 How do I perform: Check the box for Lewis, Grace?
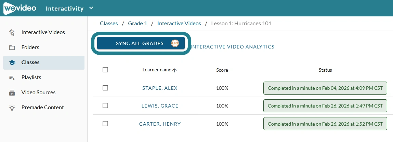(105, 105)
